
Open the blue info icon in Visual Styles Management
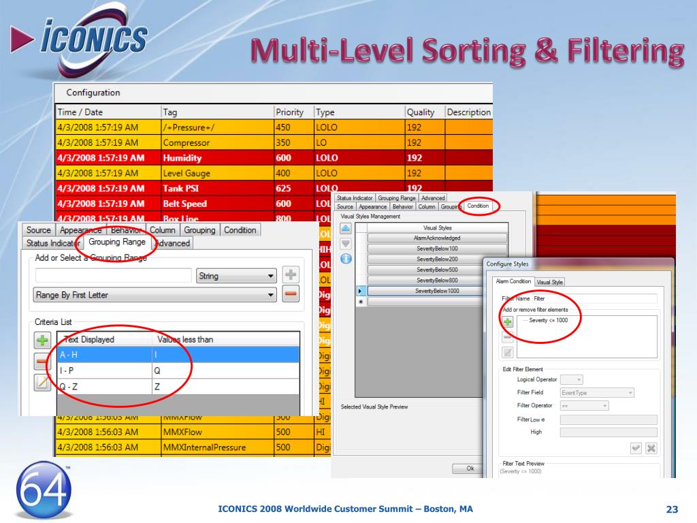(346, 259)
